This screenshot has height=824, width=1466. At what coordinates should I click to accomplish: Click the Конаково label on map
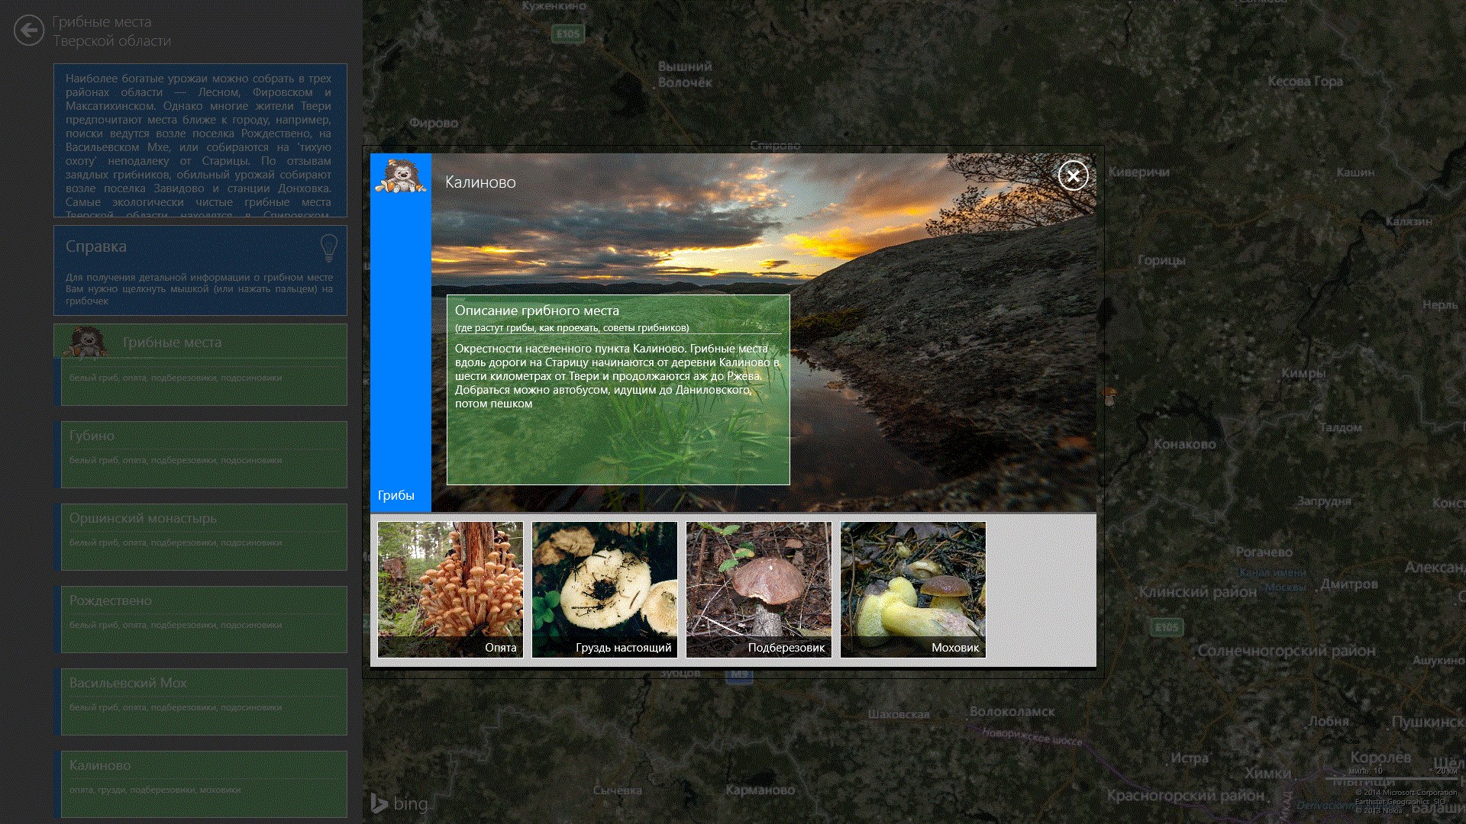click(1184, 444)
